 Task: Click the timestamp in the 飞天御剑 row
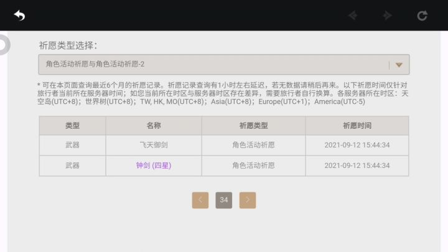click(357, 145)
